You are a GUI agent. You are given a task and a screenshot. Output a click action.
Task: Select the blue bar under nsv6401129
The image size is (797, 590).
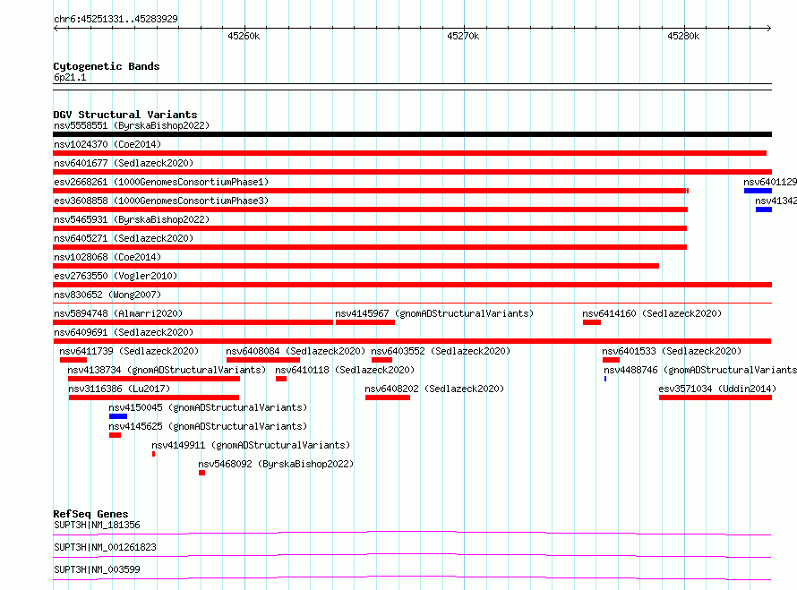pyautogui.click(x=758, y=191)
